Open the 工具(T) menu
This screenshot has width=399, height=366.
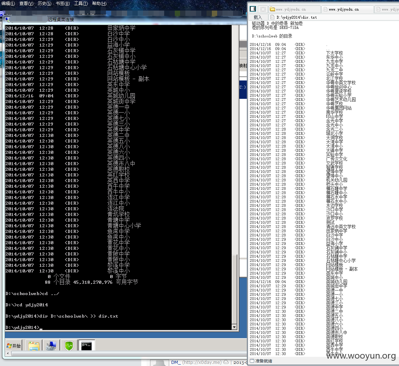81,3
